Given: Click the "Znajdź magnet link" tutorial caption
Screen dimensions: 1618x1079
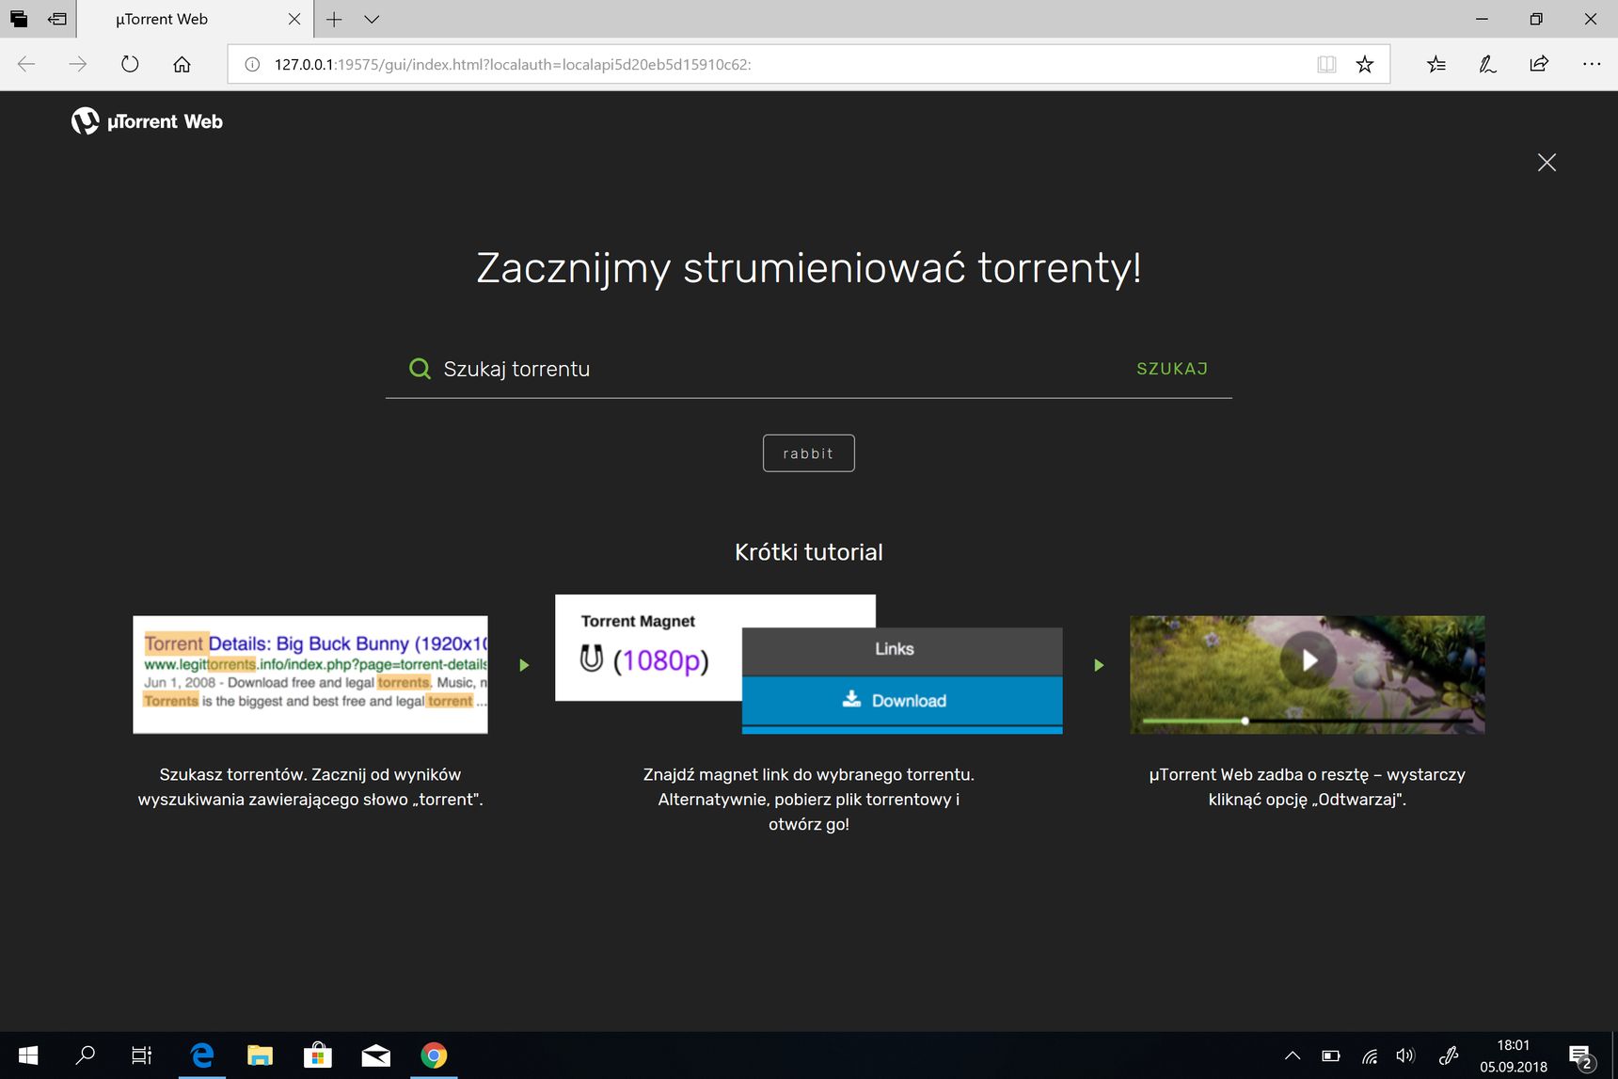Looking at the screenshot, I should [x=809, y=800].
